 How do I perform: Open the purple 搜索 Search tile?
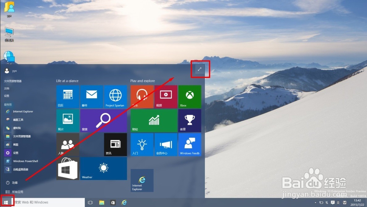point(103,121)
